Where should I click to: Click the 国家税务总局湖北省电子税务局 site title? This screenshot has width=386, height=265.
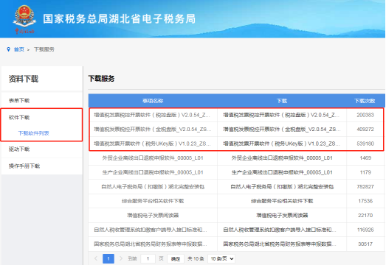click(x=120, y=19)
